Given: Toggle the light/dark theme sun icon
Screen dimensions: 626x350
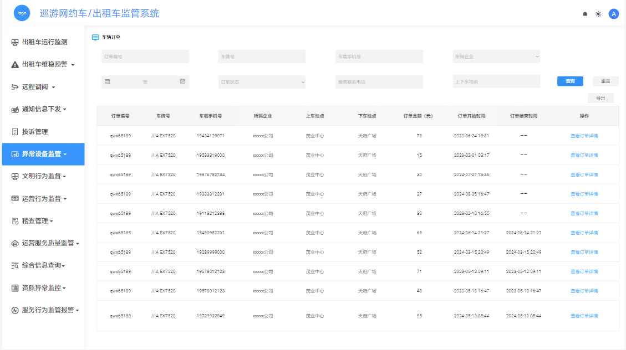Looking at the screenshot, I should (598, 14).
